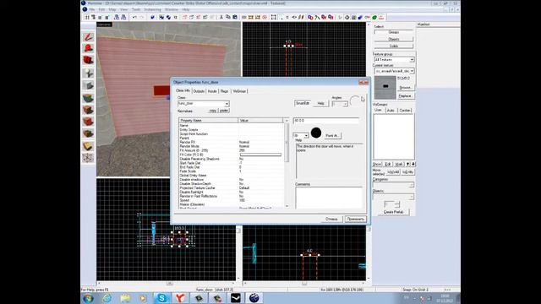Viewport: 541px width, 304px height.
Task: Select the Apply Decals tool
Action: (88, 122)
